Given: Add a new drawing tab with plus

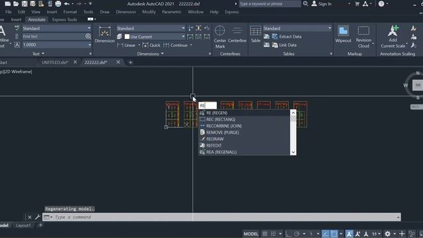Looking at the screenshot, I should tap(130, 62).
